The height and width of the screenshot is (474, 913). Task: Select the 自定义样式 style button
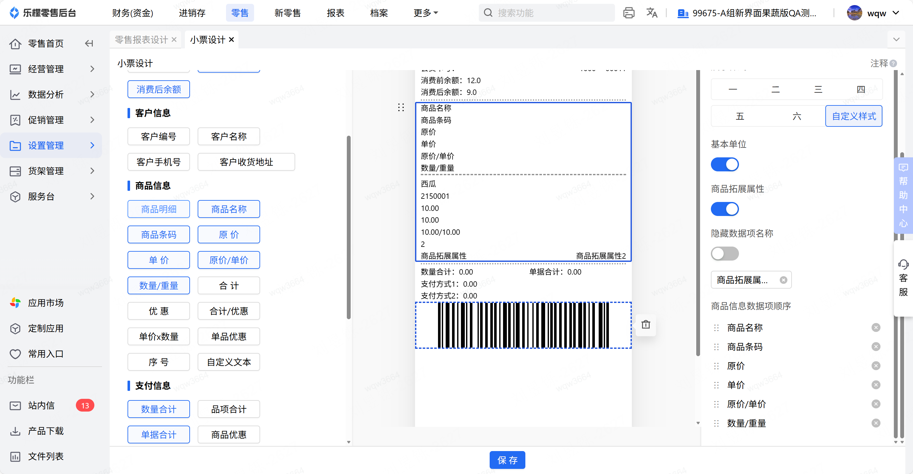click(853, 116)
